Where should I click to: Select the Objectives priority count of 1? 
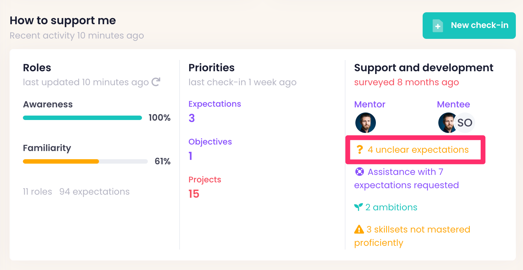(190, 156)
